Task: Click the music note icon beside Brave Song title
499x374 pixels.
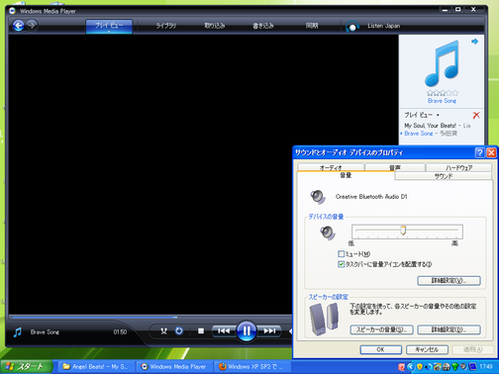Action: (x=18, y=332)
